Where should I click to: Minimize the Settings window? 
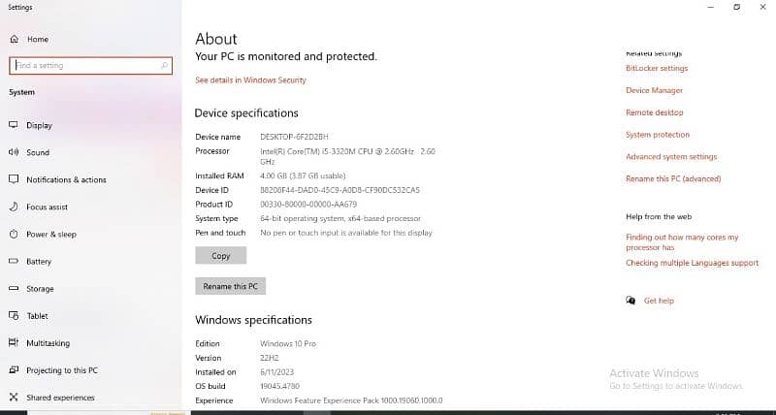point(711,7)
